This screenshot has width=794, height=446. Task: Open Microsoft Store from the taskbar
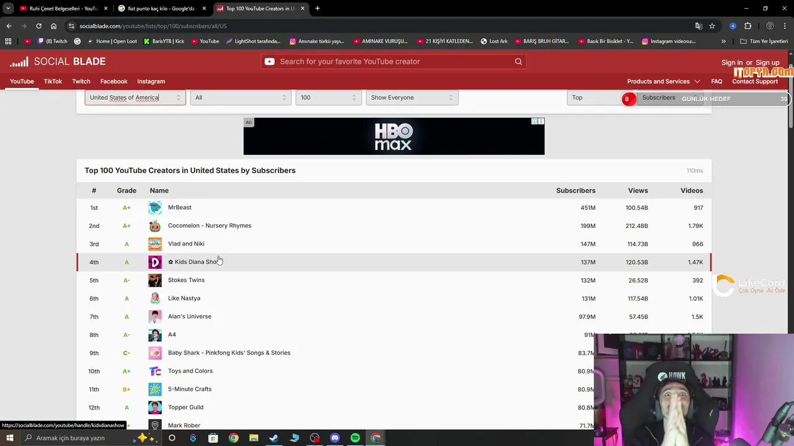pyautogui.click(x=213, y=438)
